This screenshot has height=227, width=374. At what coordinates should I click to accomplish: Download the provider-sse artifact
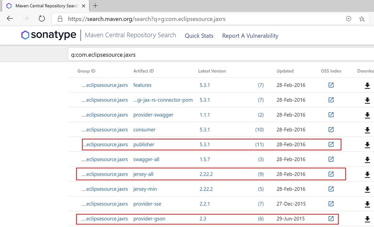tap(367, 204)
